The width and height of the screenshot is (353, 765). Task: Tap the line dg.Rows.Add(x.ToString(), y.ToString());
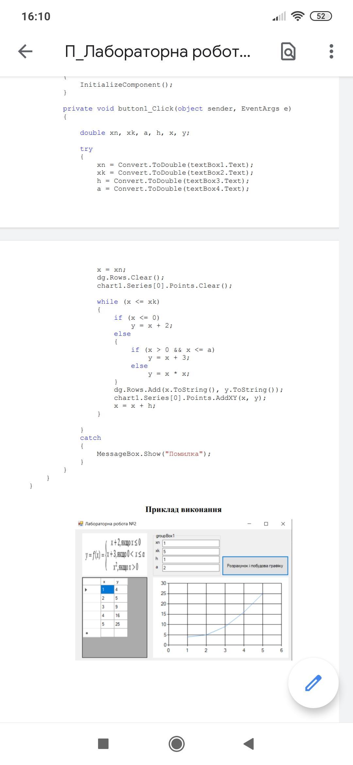pyautogui.click(x=198, y=390)
